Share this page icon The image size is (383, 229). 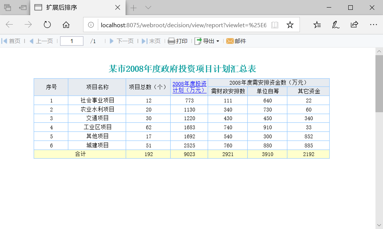(354, 25)
